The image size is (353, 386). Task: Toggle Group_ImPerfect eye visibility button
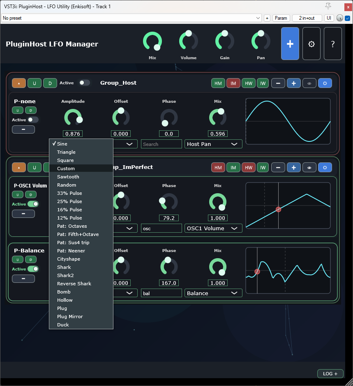[309, 168]
